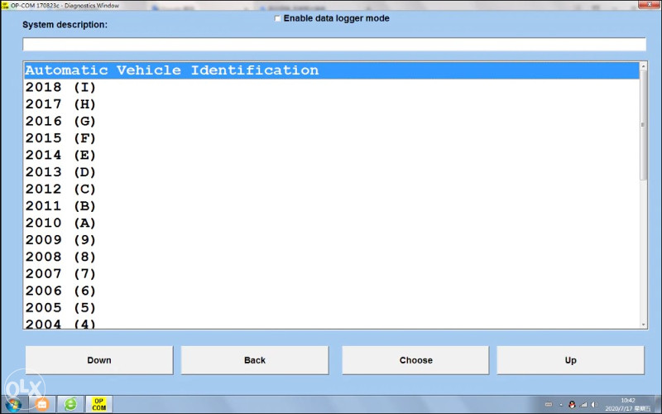Select model year 2011 (B)
The width and height of the screenshot is (662, 414).
(x=332, y=205)
